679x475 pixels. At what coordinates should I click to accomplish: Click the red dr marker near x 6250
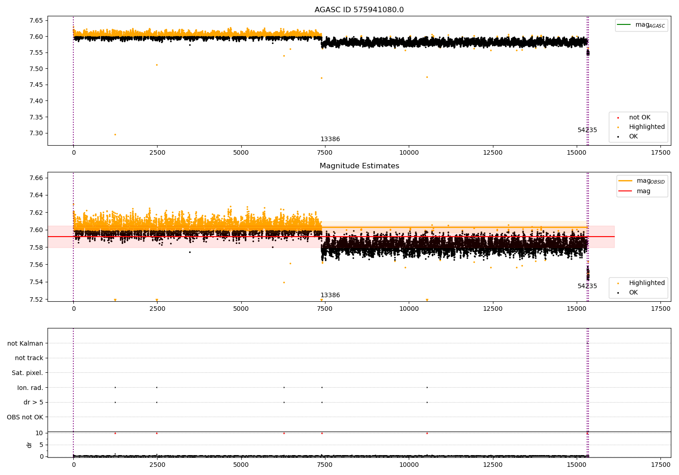(x=284, y=433)
